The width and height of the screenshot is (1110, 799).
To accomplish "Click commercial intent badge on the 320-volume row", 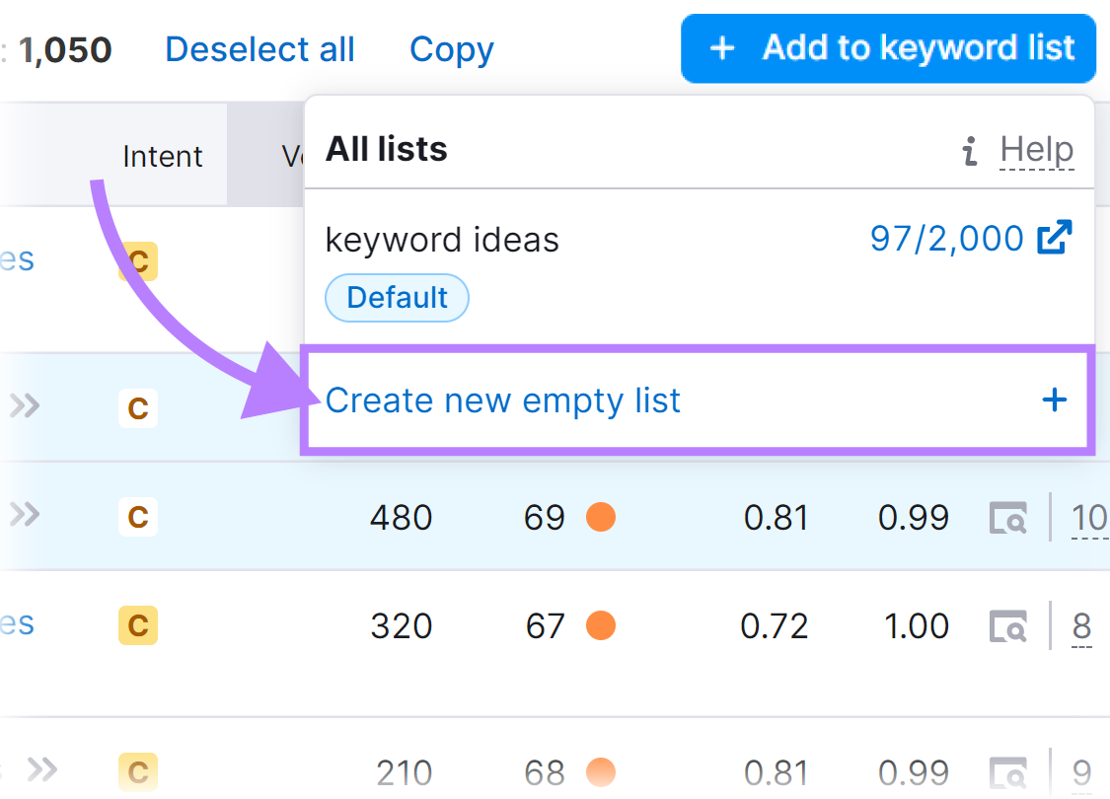I will tap(137, 625).
